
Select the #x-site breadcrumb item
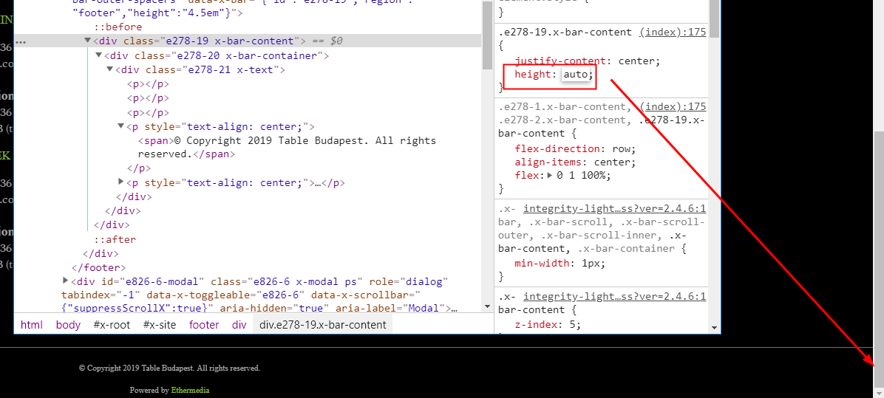159,325
